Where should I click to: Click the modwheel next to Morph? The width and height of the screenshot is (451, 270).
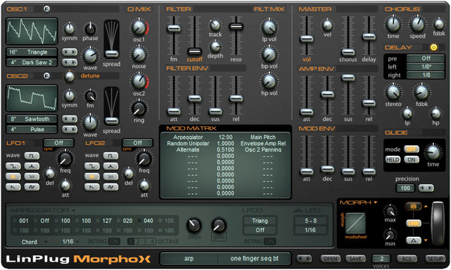point(438,223)
